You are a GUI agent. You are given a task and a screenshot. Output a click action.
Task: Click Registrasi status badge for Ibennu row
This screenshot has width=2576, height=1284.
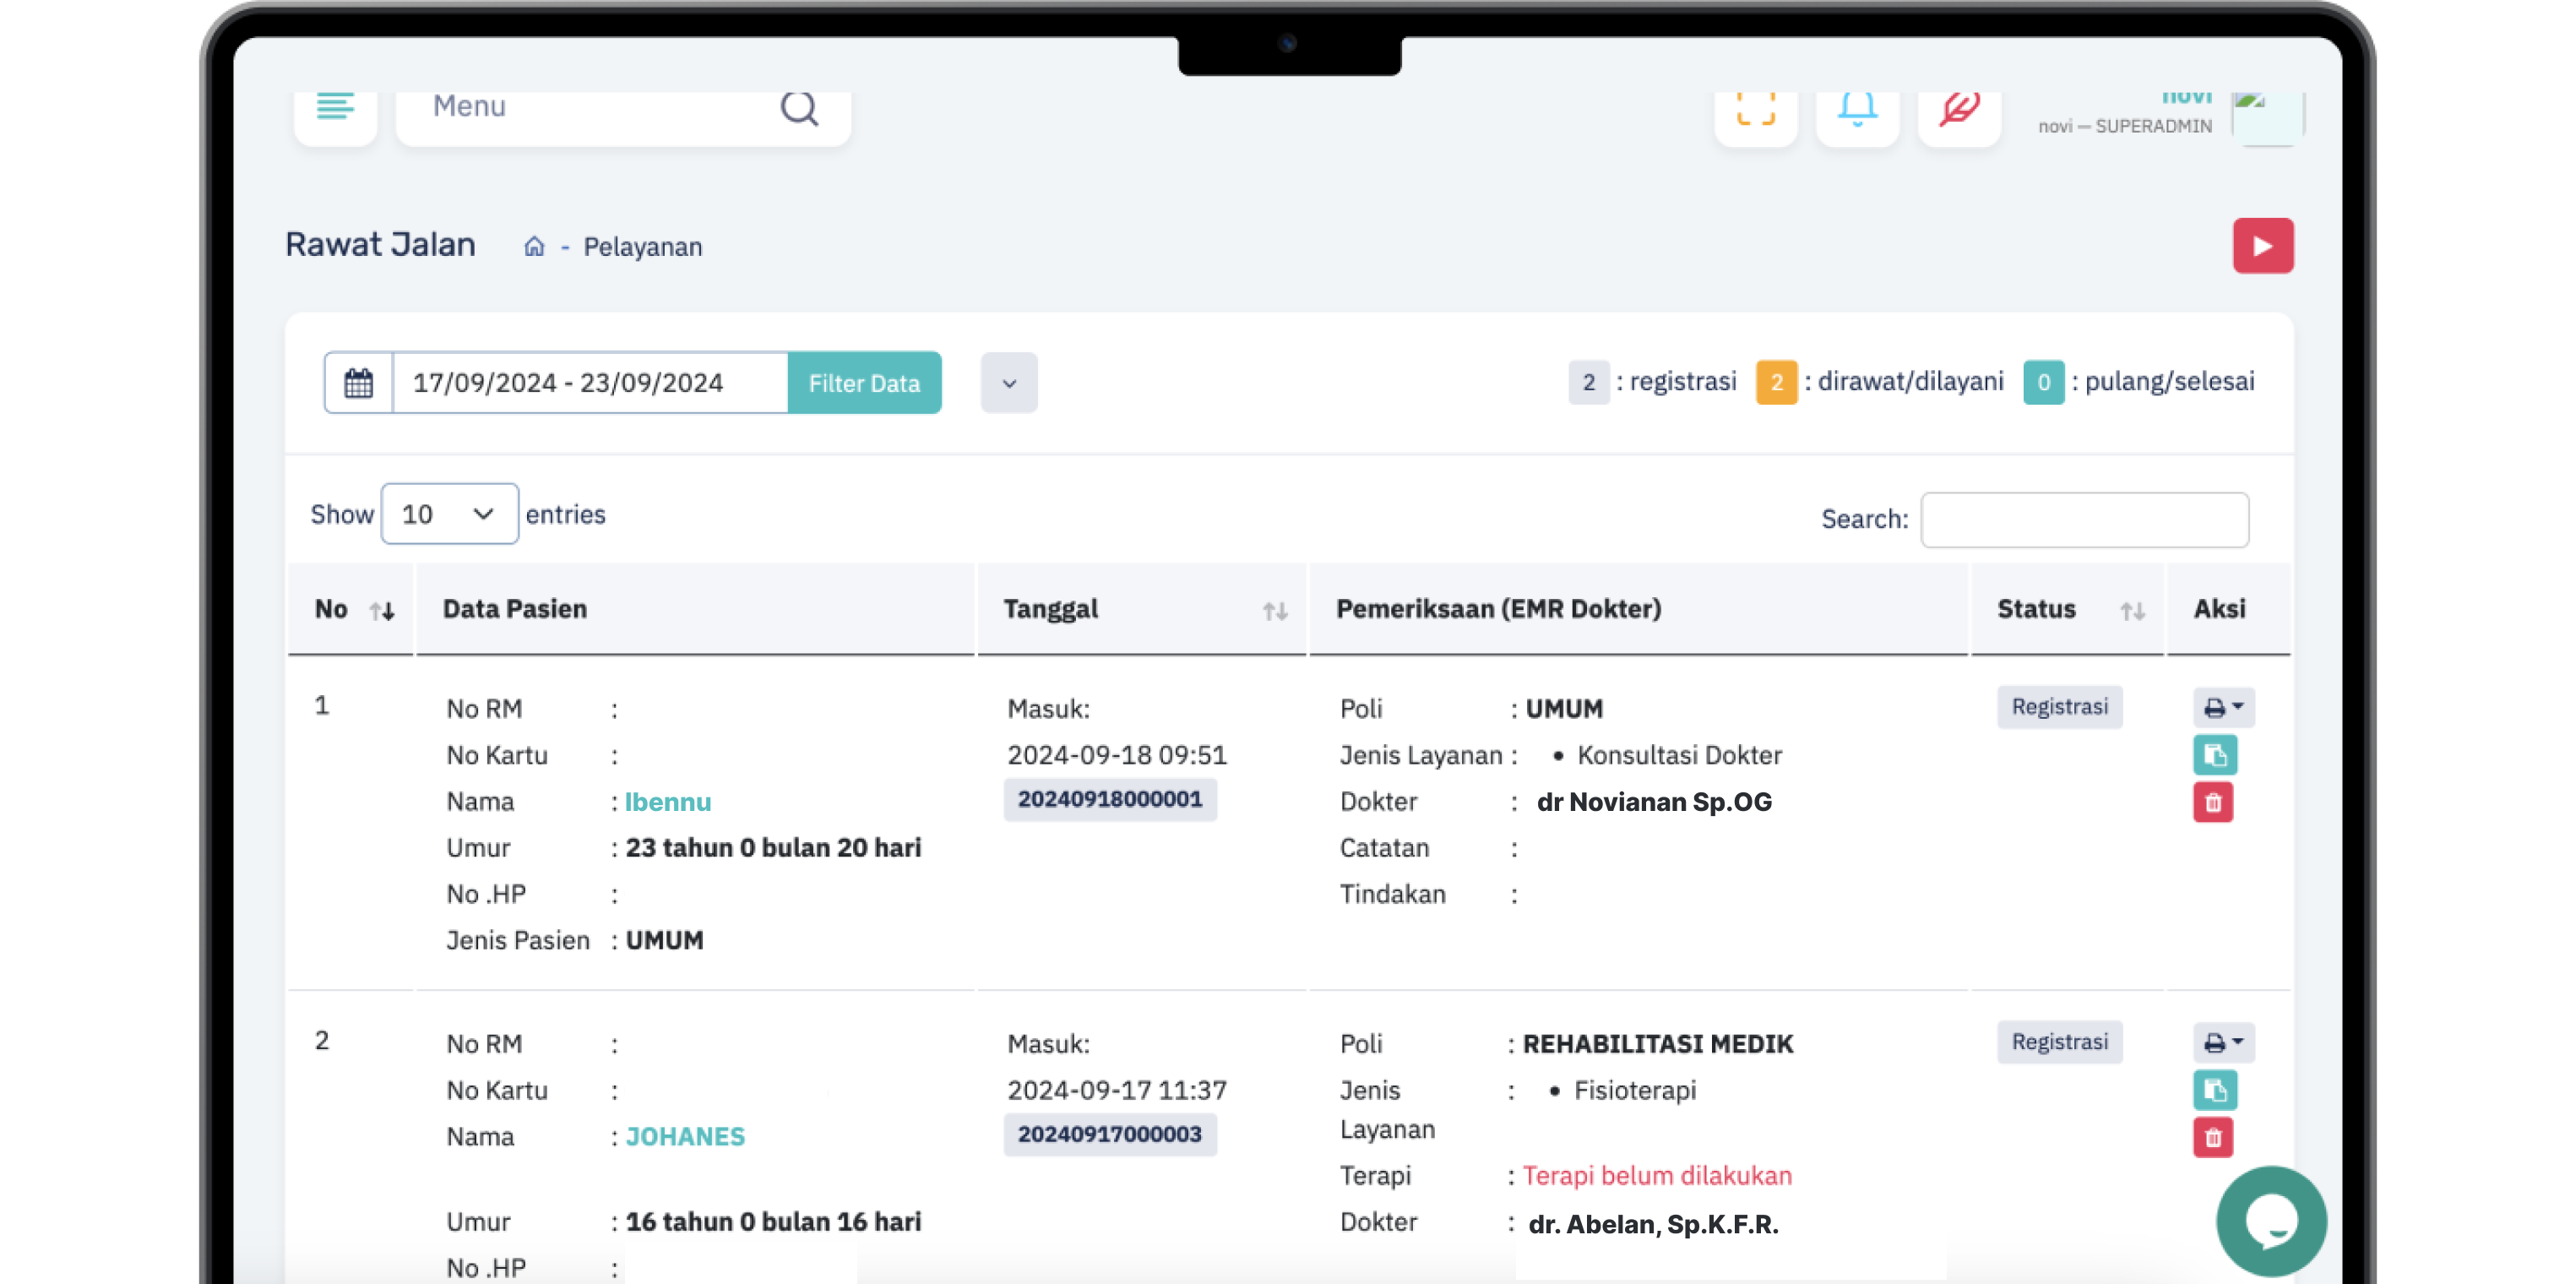tap(2059, 707)
